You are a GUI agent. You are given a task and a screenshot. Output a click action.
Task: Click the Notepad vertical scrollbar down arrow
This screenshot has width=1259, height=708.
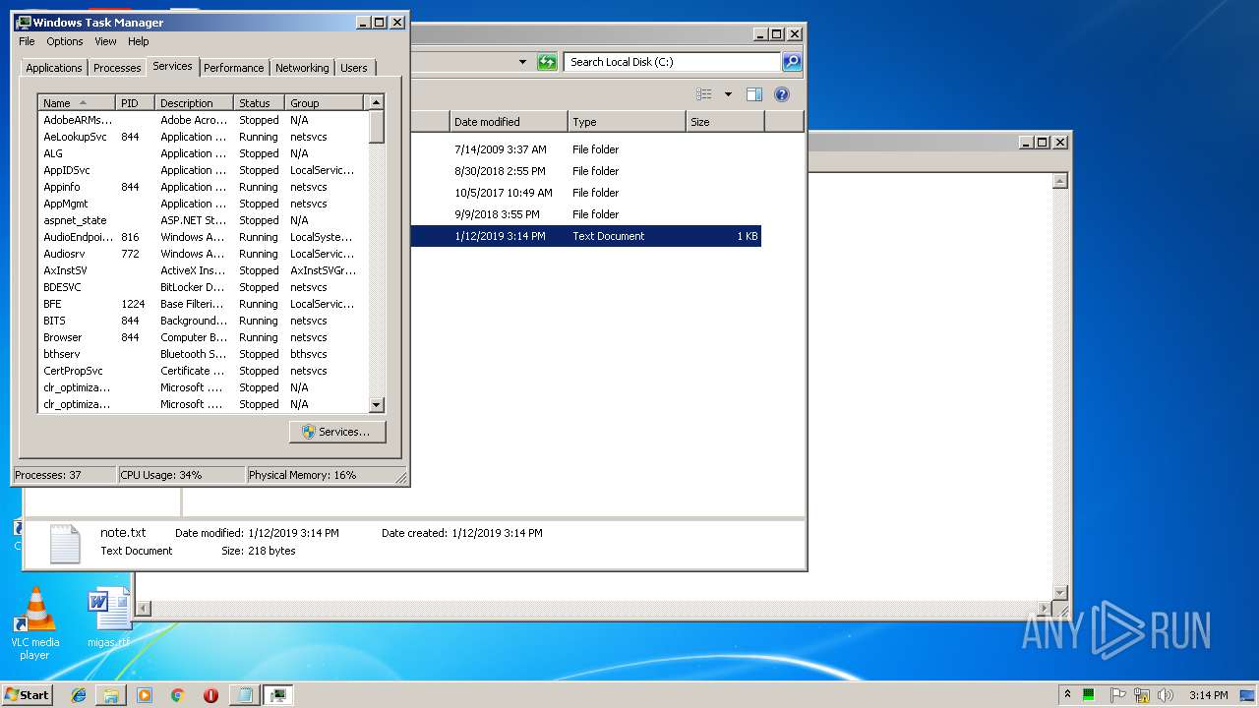tap(1060, 592)
